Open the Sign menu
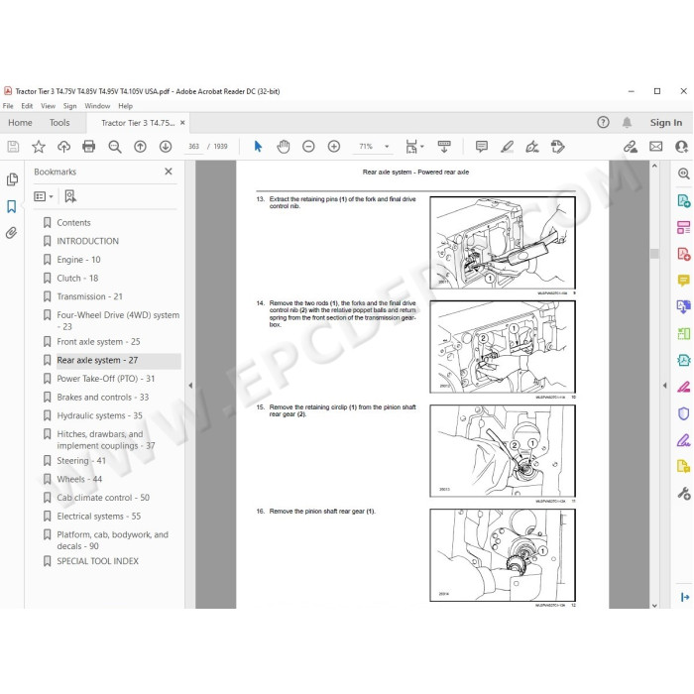Viewport: 694px width, 694px height. 70,106
